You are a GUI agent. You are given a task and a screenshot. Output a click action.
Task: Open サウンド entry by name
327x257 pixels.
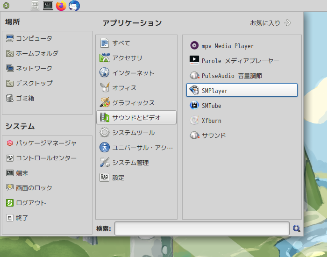click(x=214, y=136)
